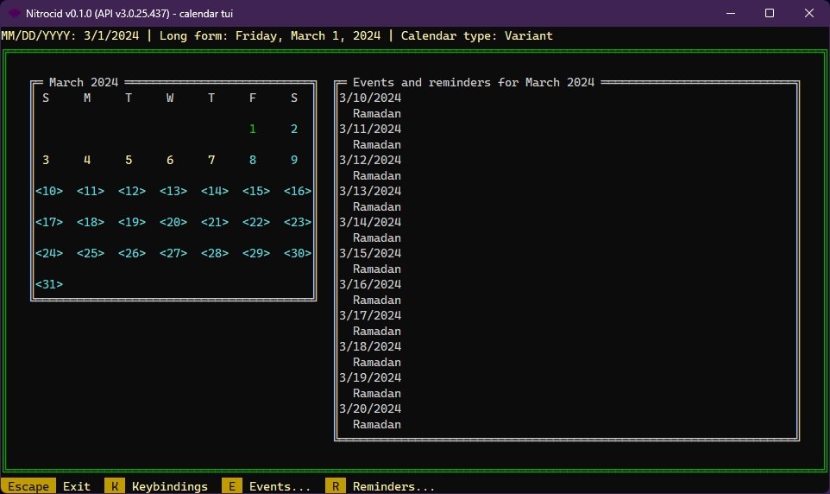
Task: Open the Events... menu item
Action: (280, 486)
